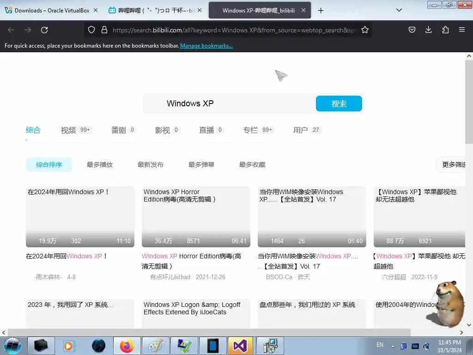Switch to the Downloads – Oracle VirtualBox tab

[x=52, y=10]
